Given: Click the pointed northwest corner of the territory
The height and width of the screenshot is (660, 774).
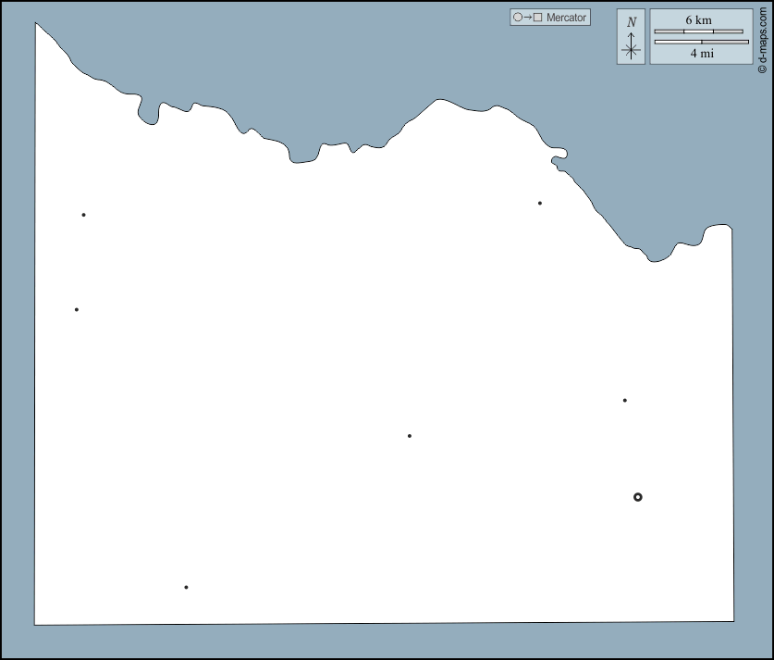Looking at the screenshot, I should pyautogui.click(x=36, y=23).
